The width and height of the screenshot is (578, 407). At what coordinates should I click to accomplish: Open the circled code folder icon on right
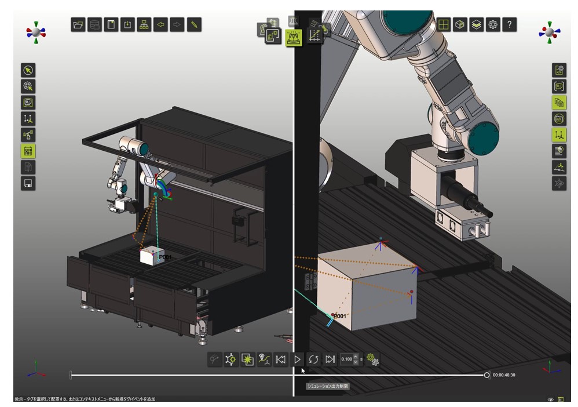(559, 119)
